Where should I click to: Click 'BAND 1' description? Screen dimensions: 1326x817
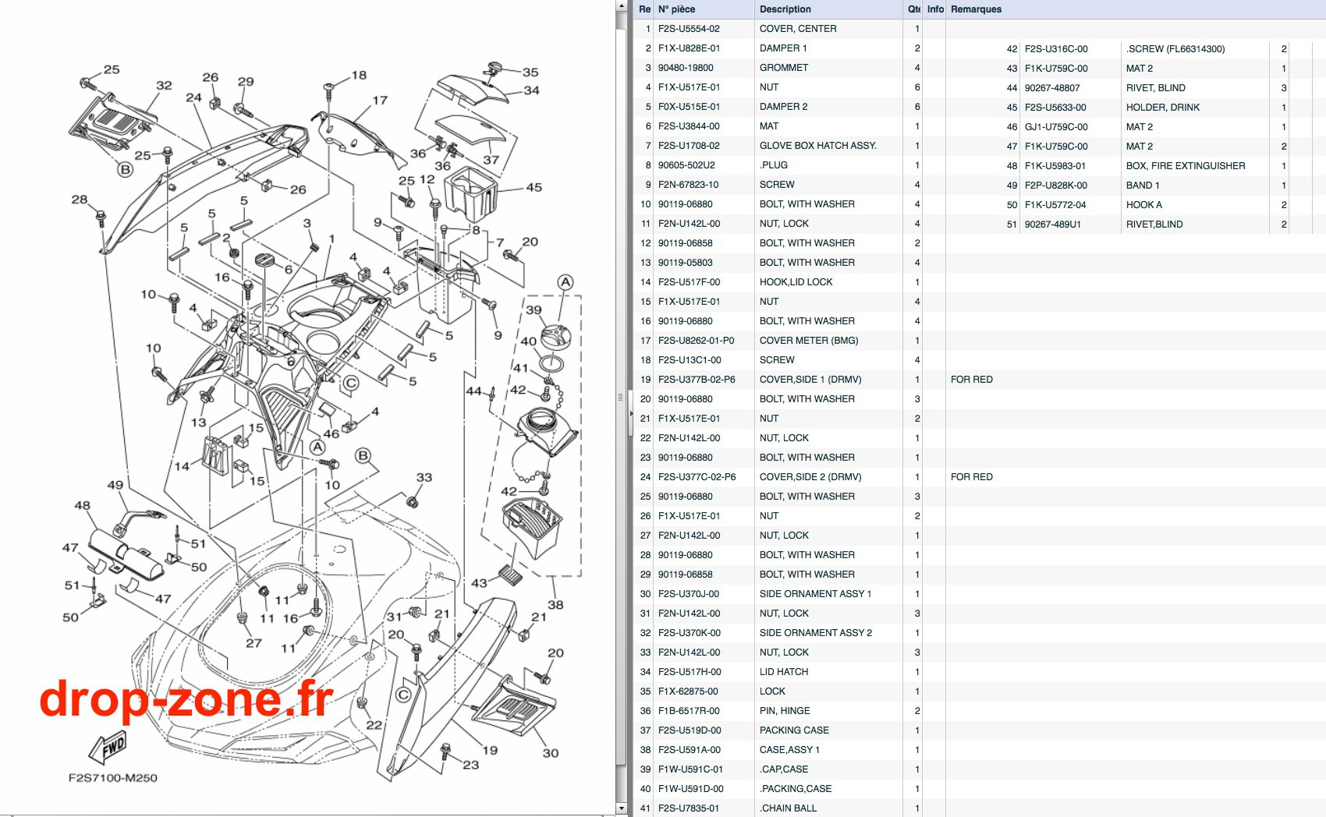click(1143, 186)
